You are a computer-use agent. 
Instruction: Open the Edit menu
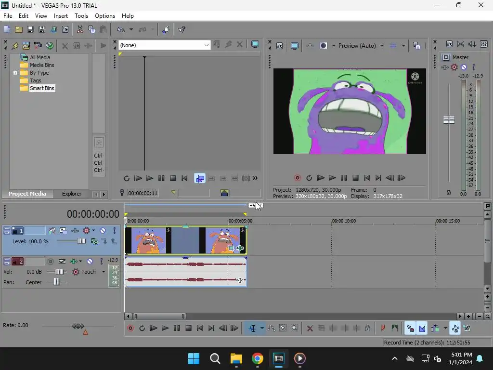[23, 16]
